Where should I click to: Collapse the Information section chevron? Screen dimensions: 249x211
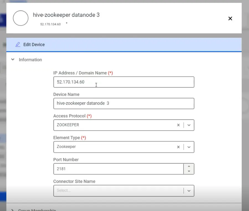point(13,60)
